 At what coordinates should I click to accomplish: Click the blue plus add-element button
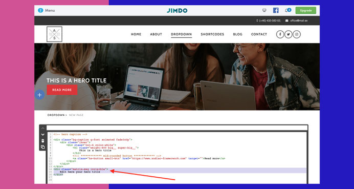click(x=39, y=95)
